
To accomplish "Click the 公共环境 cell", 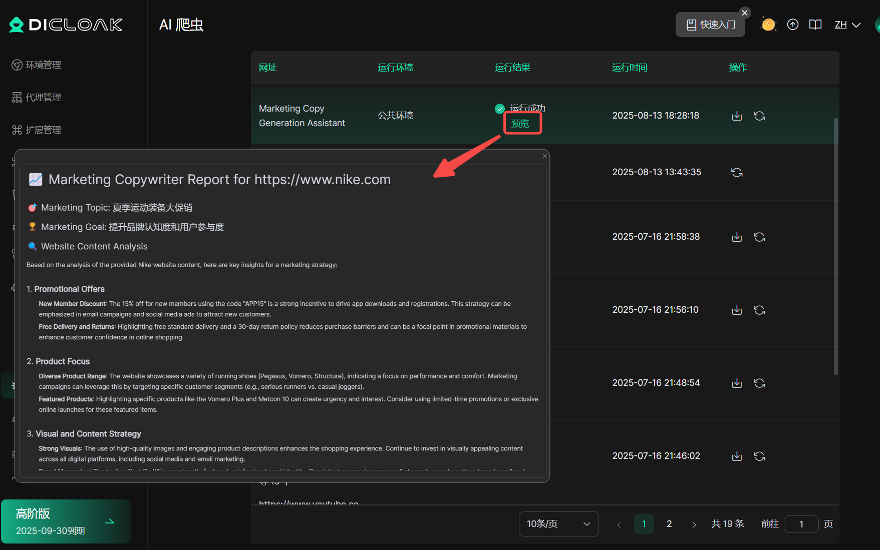I will 395,116.
